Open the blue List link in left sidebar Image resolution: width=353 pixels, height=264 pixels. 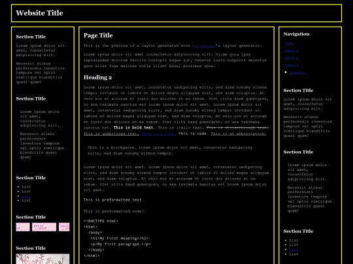26,196
